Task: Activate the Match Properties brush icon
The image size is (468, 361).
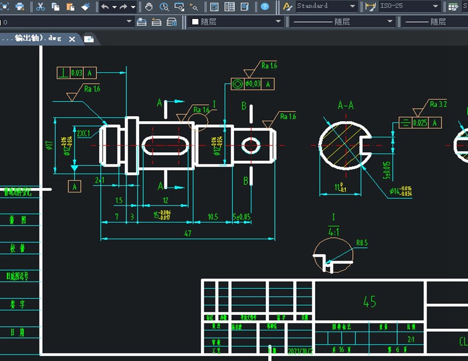Action: click(85, 6)
